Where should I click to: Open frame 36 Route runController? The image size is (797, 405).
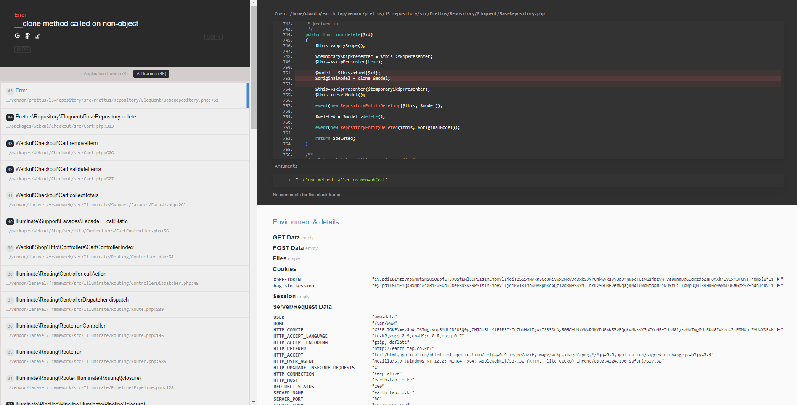click(125, 330)
